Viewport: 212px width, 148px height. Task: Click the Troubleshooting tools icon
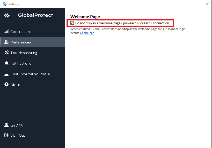coord(6,53)
